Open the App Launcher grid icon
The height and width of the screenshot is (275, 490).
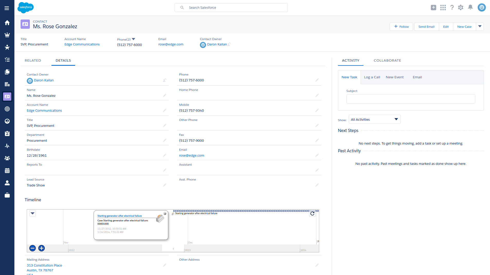pyautogui.click(x=443, y=7)
